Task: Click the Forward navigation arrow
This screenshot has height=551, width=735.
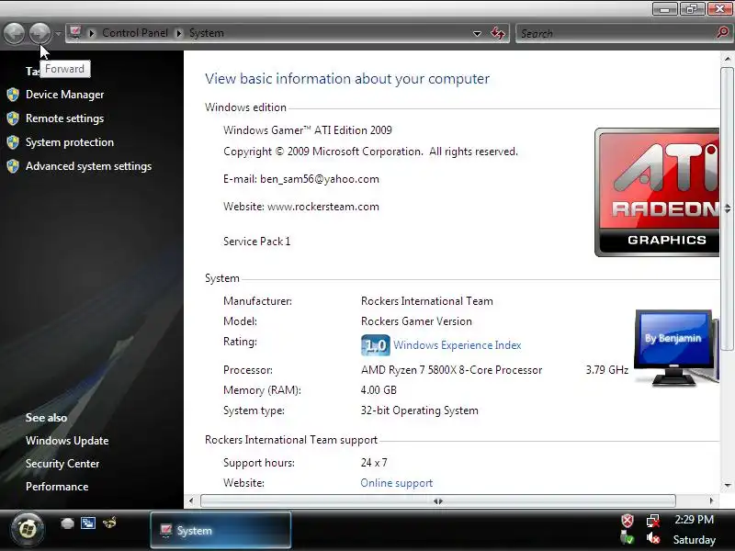Action: click(x=40, y=33)
